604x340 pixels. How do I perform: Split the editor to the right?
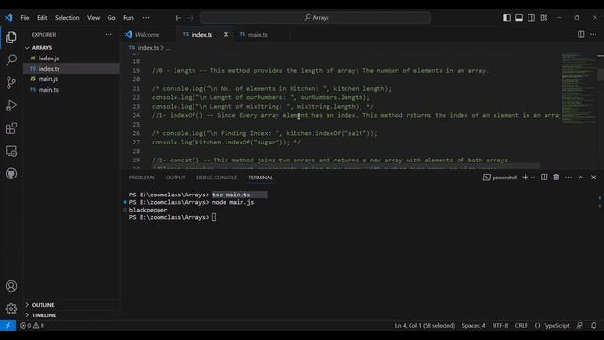[581, 34]
